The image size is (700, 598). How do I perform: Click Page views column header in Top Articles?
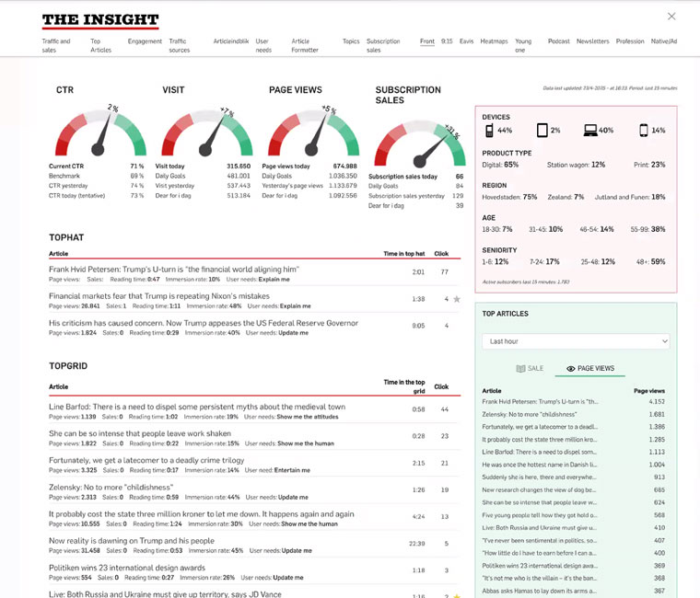tap(649, 391)
